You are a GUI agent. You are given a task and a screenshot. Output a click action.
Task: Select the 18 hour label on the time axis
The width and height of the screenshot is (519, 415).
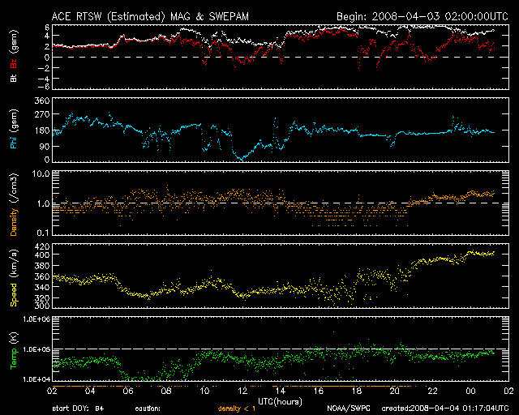(357, 391)
